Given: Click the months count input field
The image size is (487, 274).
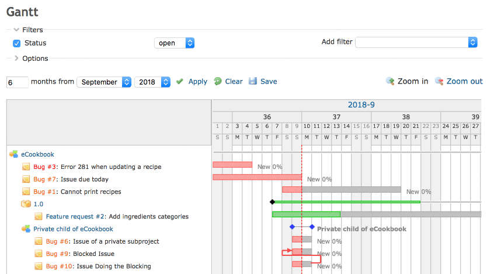Looking at the screenshot, I should coord(18,82).
